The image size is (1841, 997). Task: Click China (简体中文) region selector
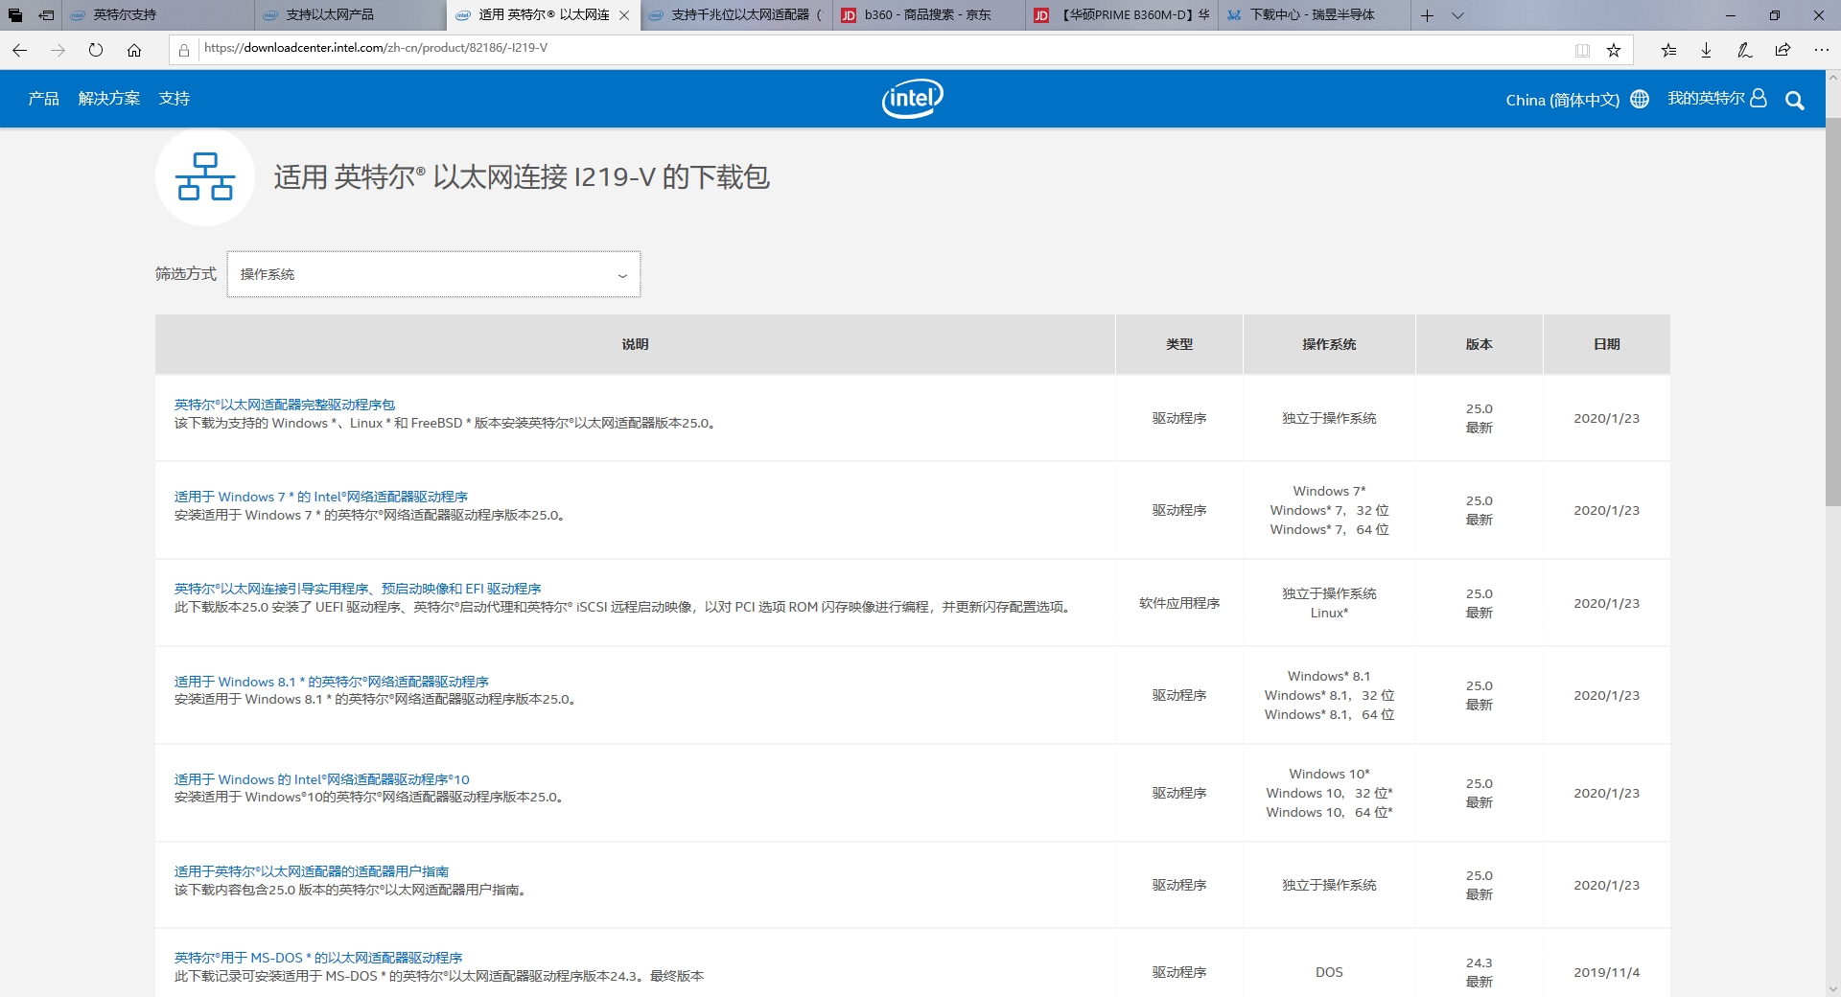(x=1562, y=100)
